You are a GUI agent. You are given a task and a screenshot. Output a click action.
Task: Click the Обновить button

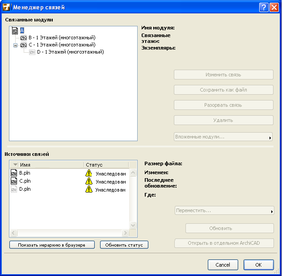[230, 228]
